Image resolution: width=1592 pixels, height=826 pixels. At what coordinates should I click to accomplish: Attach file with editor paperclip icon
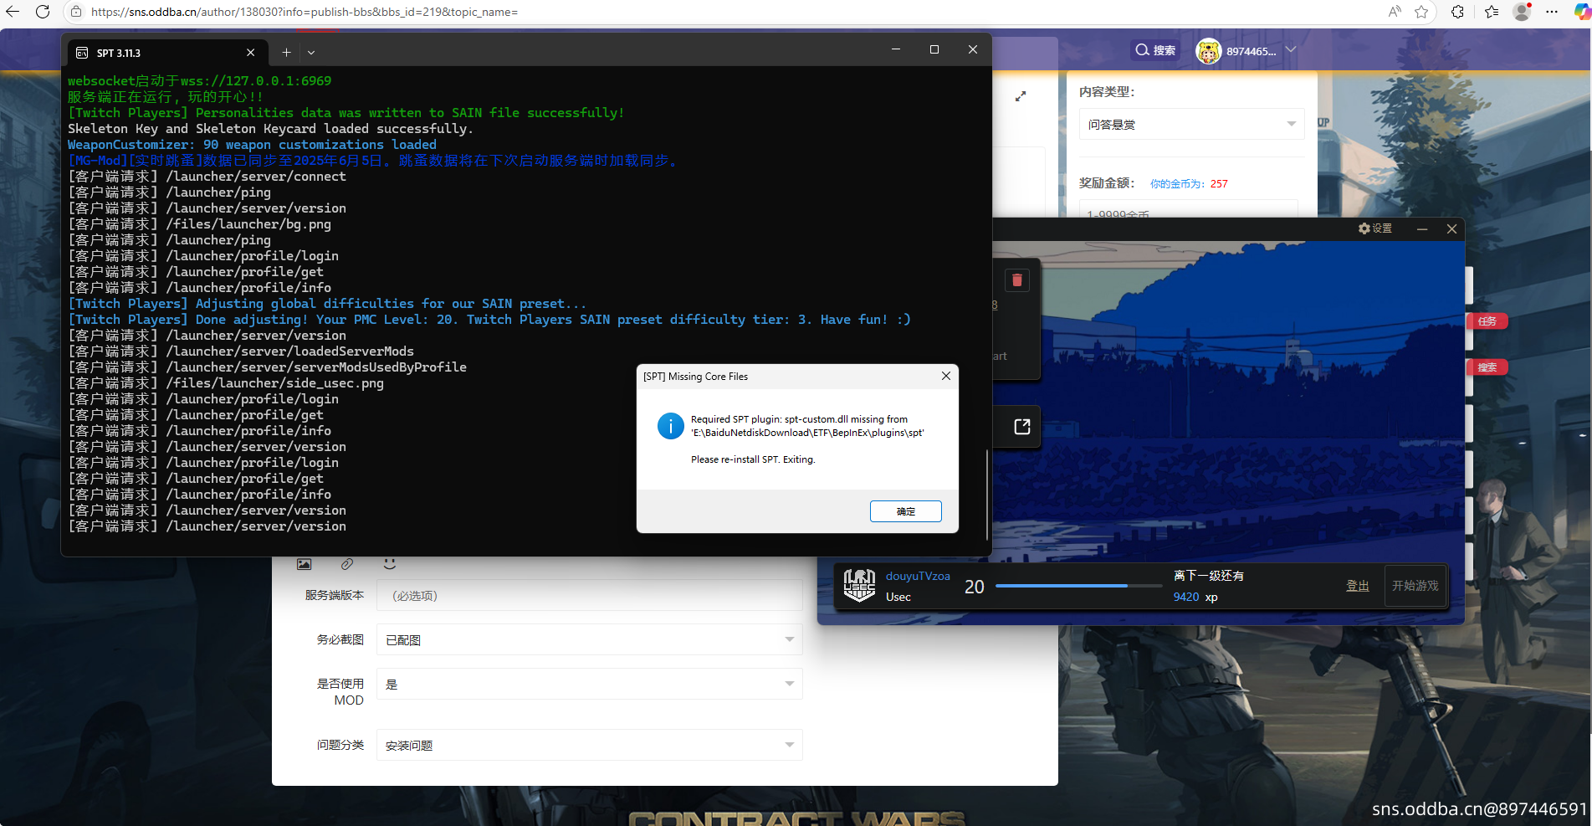coord(347,564)
